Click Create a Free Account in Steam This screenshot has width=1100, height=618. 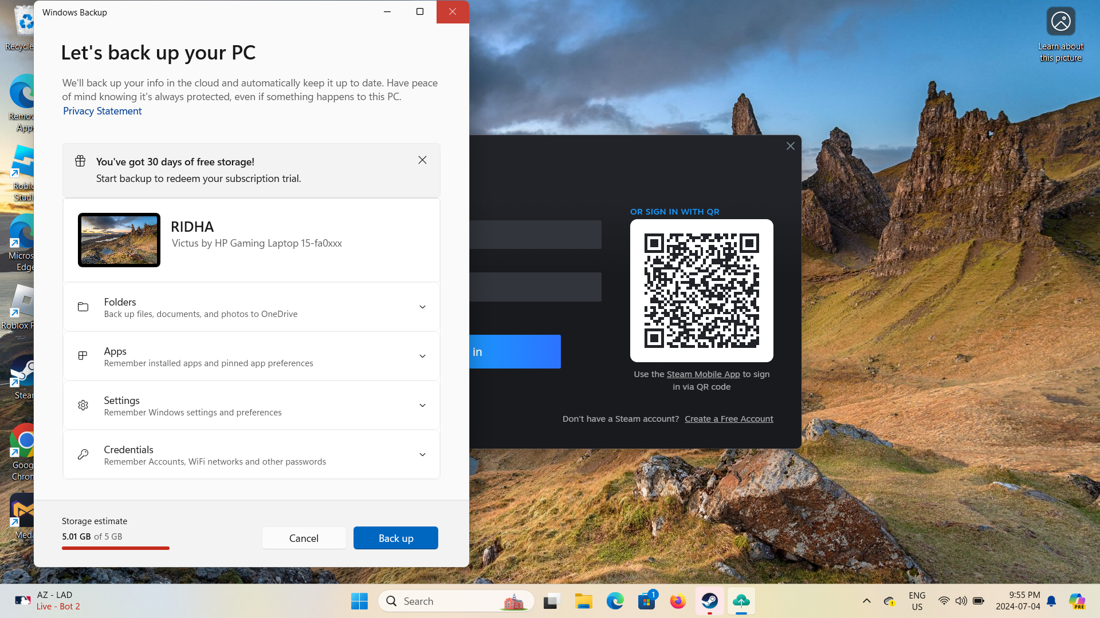point(729,419)
